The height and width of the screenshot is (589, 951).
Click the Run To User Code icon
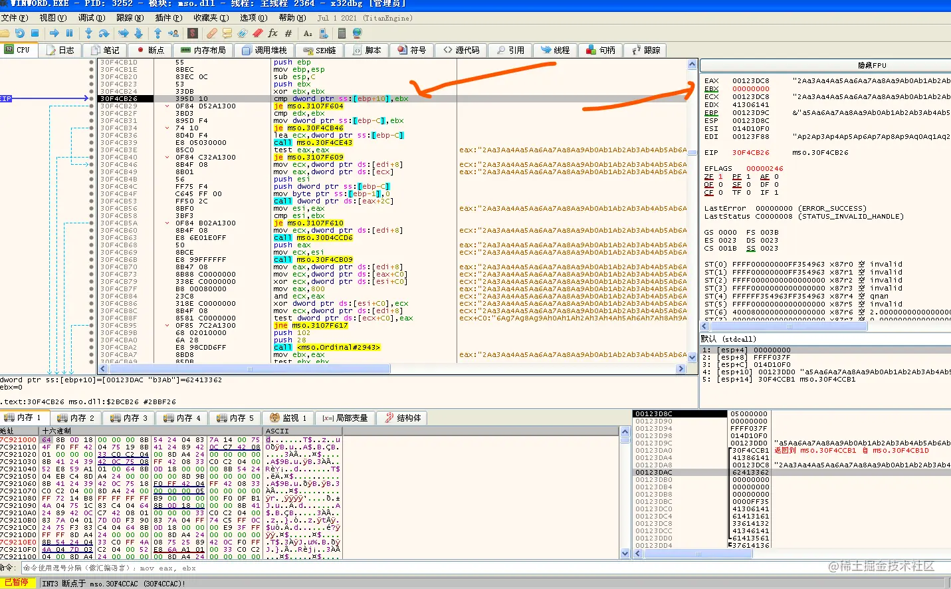pos(173,33)
